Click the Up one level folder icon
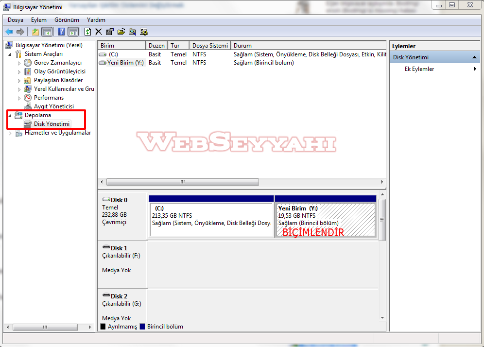The image size is (484, 347). point(35,32)
